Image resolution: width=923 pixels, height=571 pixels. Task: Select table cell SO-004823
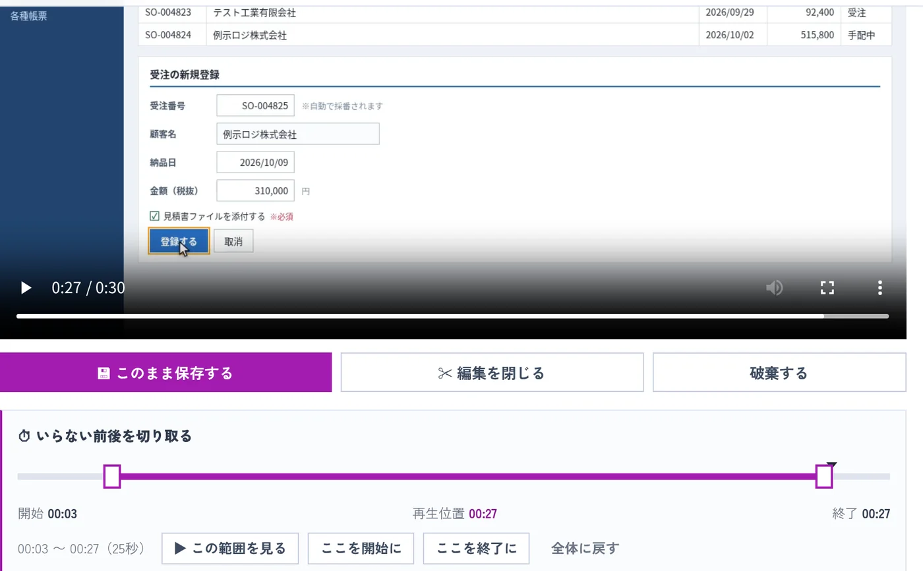[x=169, y=12]
